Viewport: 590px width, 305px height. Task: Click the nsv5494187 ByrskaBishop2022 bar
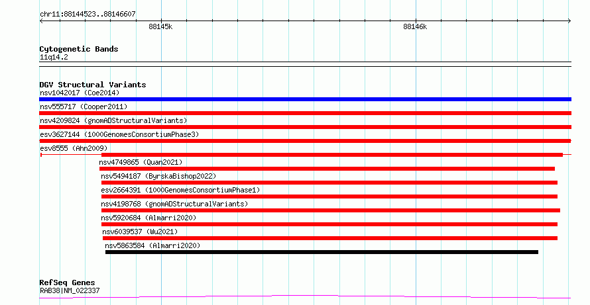(x=329, y=183)
